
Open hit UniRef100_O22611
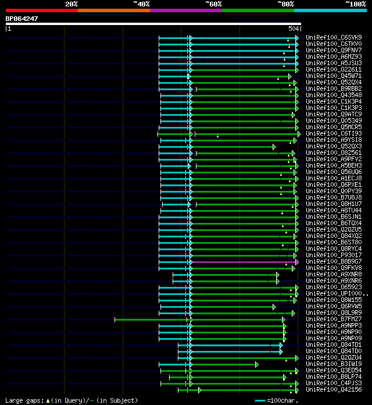[334, 69]
